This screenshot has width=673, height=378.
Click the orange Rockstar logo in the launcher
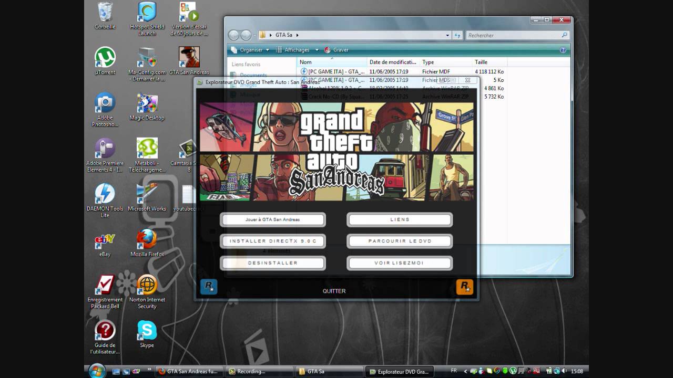[x=465, y=287]
